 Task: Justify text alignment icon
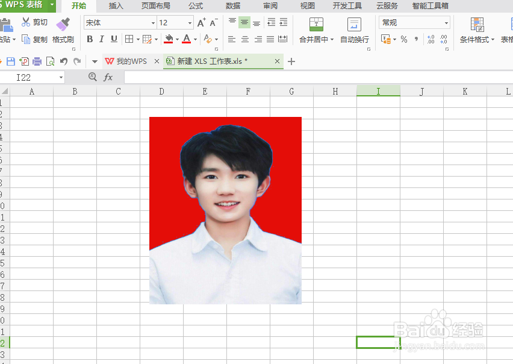click(270, 39)
